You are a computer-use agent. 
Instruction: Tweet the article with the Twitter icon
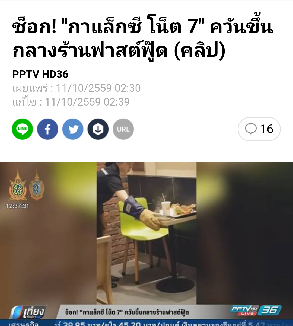(x=73, y=129)
